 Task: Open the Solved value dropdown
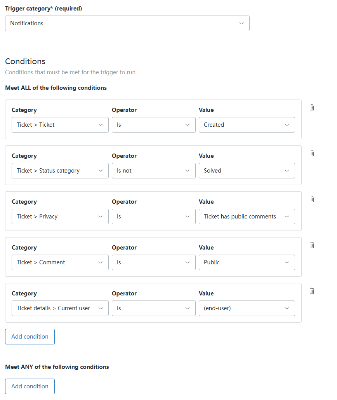point(247,171)
